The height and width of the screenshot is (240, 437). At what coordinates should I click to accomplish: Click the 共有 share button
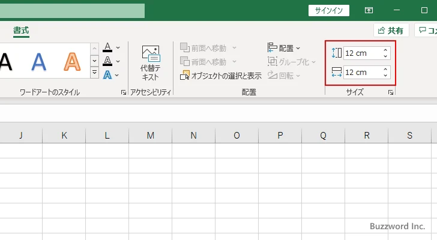pos(391,31)
